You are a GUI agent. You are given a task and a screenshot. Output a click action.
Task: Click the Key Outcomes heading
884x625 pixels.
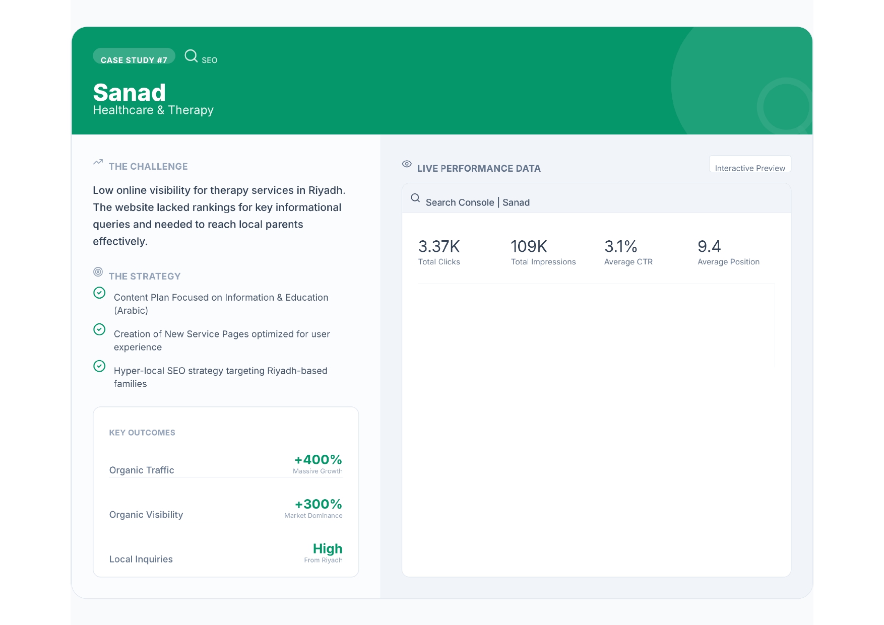(x=142, y=433)
